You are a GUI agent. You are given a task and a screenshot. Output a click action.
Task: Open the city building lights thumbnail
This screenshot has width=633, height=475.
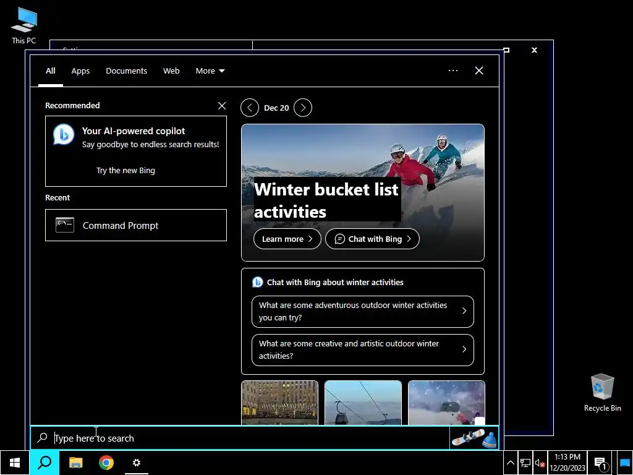(x=280, y=403)
